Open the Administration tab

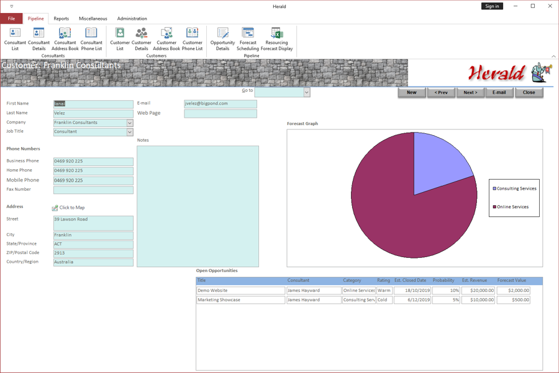pyautogui.click(x=132, y=19)
